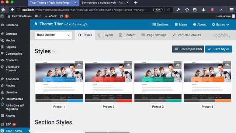
Task: Open the Particle Defaults tab
Action: (187, 35)
